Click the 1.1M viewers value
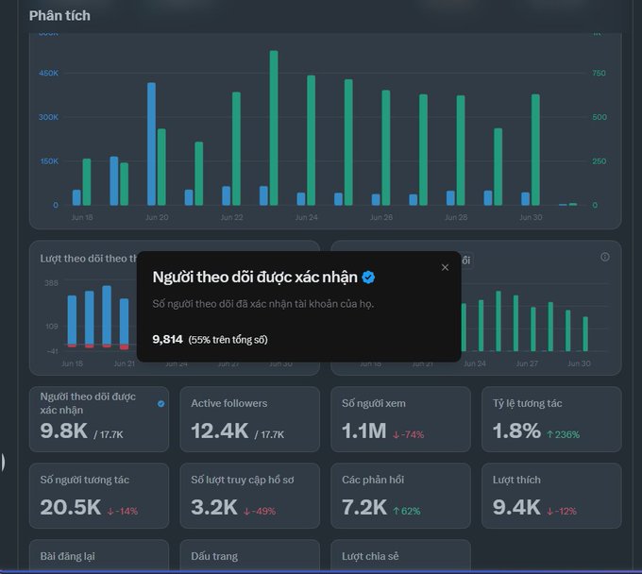This screenshot has height=574, width=642. (x=364, y=430)
